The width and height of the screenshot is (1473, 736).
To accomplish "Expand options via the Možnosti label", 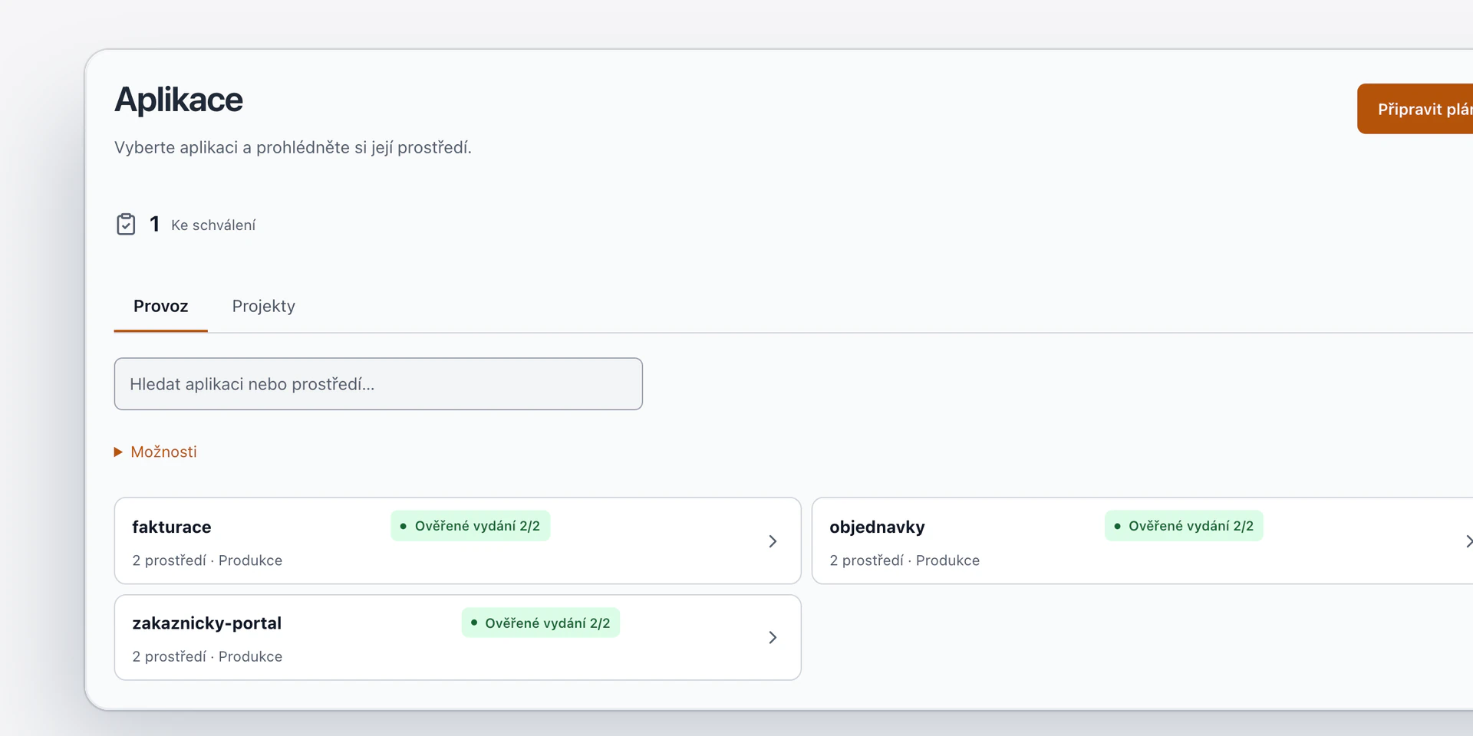I will point(163,452).
